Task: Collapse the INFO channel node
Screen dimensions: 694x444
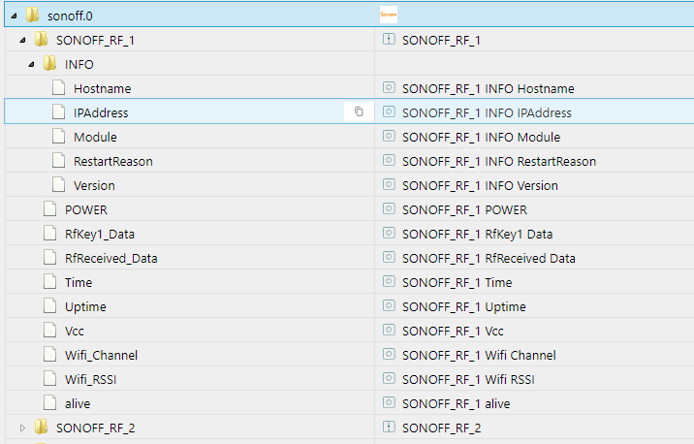Action: 31,64
